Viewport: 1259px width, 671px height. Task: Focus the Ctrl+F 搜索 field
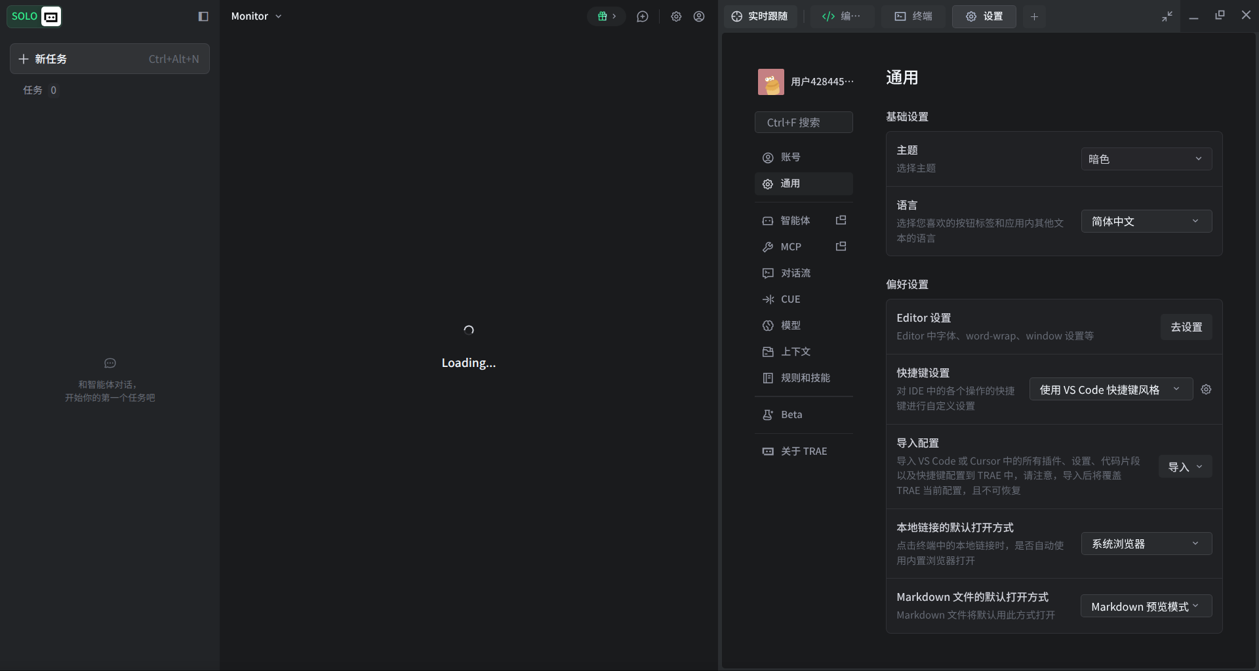803,123
